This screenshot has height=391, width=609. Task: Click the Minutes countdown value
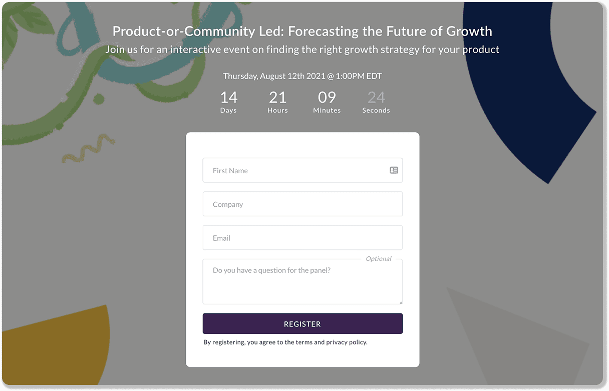click(327, 97)
